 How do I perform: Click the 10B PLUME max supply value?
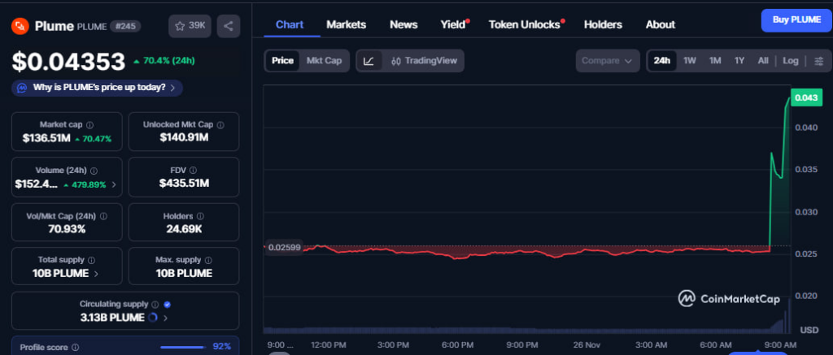click(184, 274)
